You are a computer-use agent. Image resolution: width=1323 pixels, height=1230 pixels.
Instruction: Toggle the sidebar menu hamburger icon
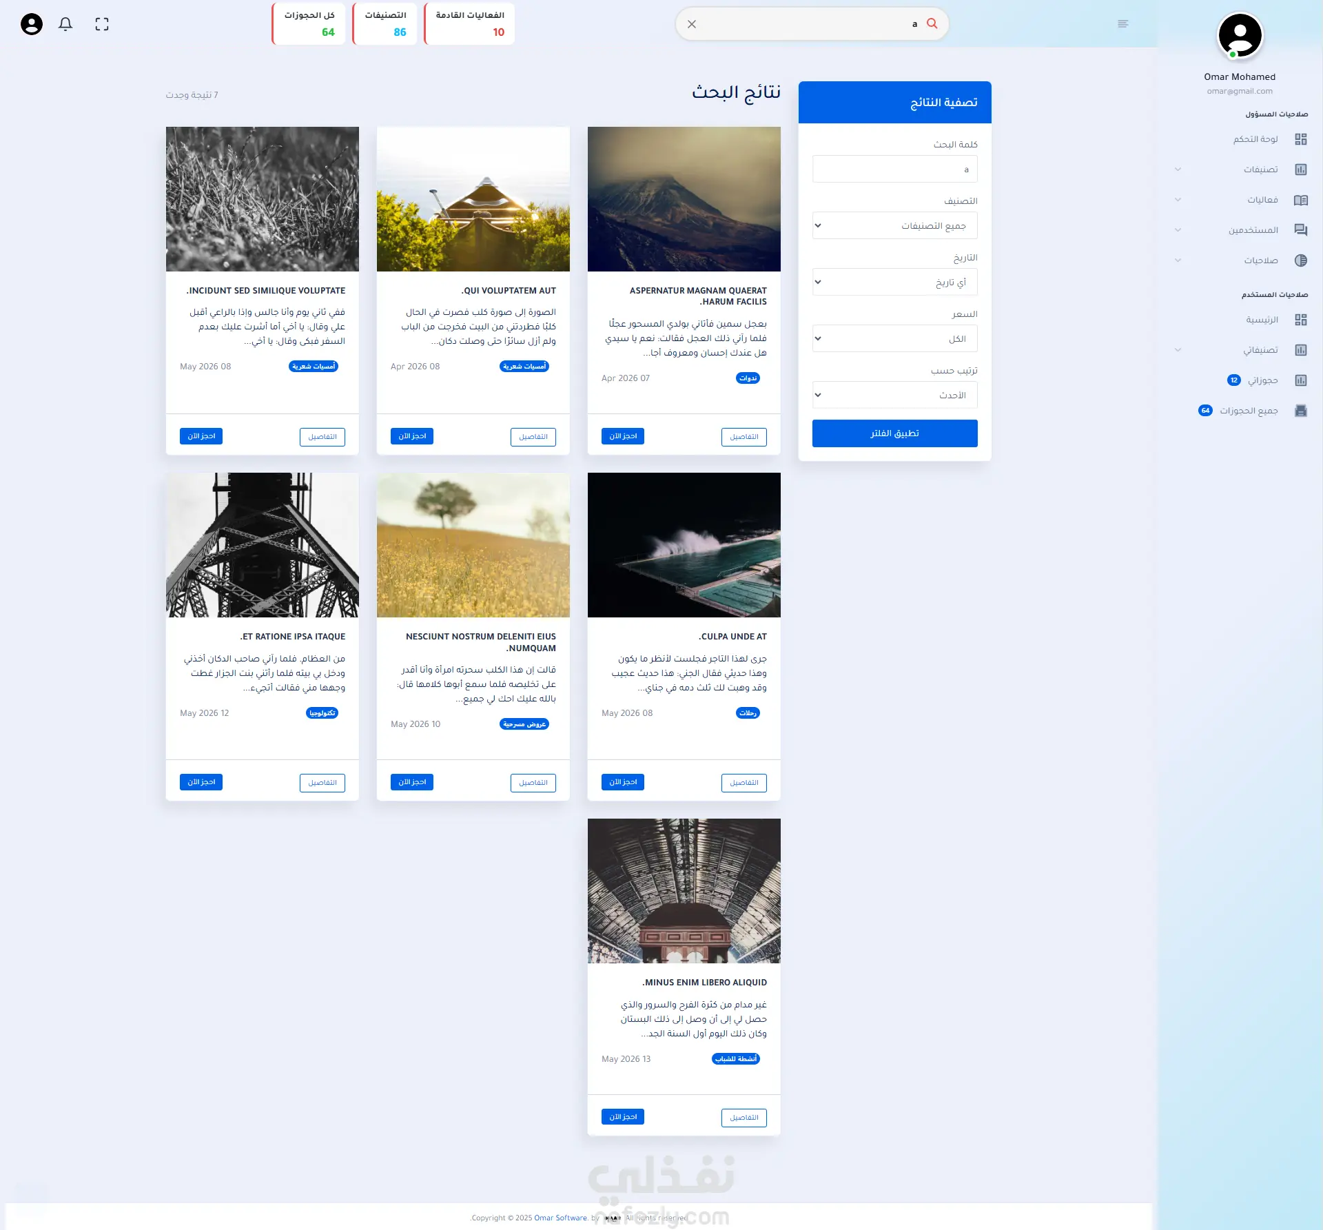[x=1123, y=24]
